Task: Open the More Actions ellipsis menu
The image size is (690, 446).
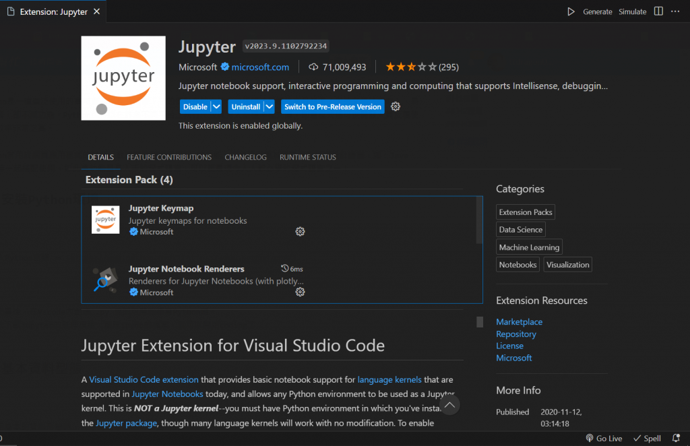Action: 675,11
